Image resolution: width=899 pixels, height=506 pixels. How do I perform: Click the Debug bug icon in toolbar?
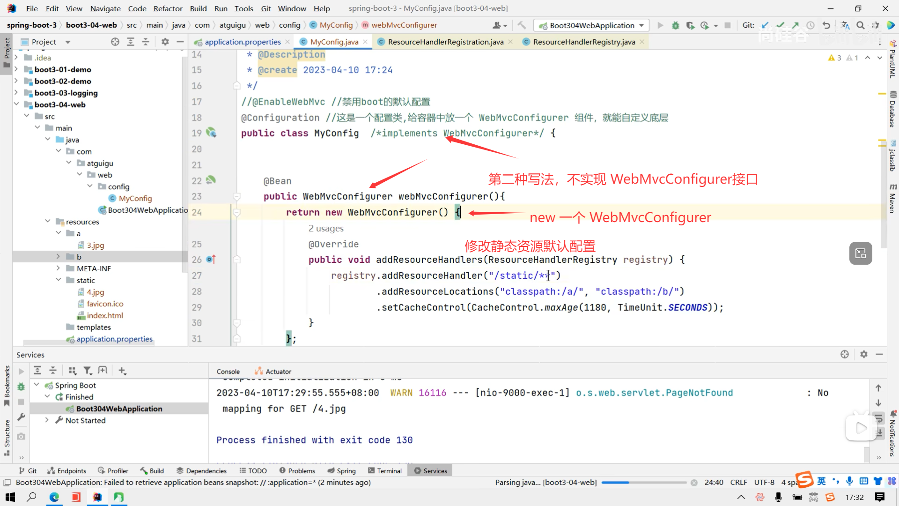tap(675, 25)
